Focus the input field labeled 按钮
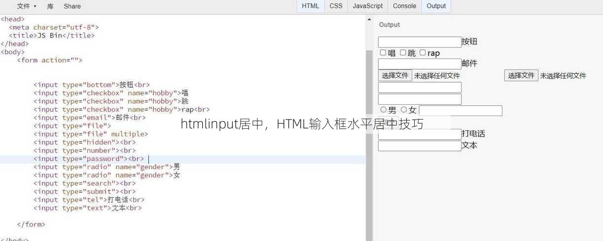 click(420, 42)
